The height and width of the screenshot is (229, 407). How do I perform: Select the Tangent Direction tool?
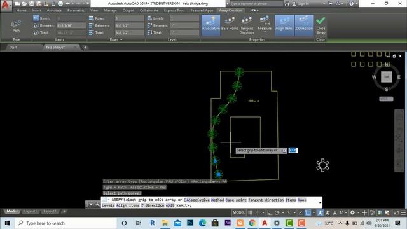(x=247, y=25)
